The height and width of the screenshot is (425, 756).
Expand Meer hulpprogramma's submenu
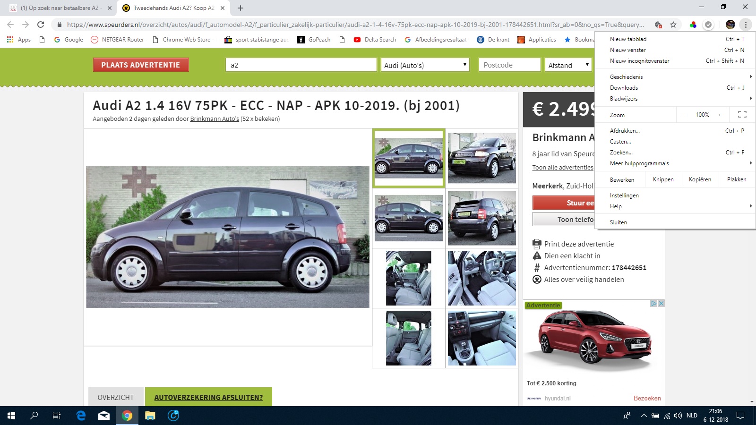coord(676,163)
